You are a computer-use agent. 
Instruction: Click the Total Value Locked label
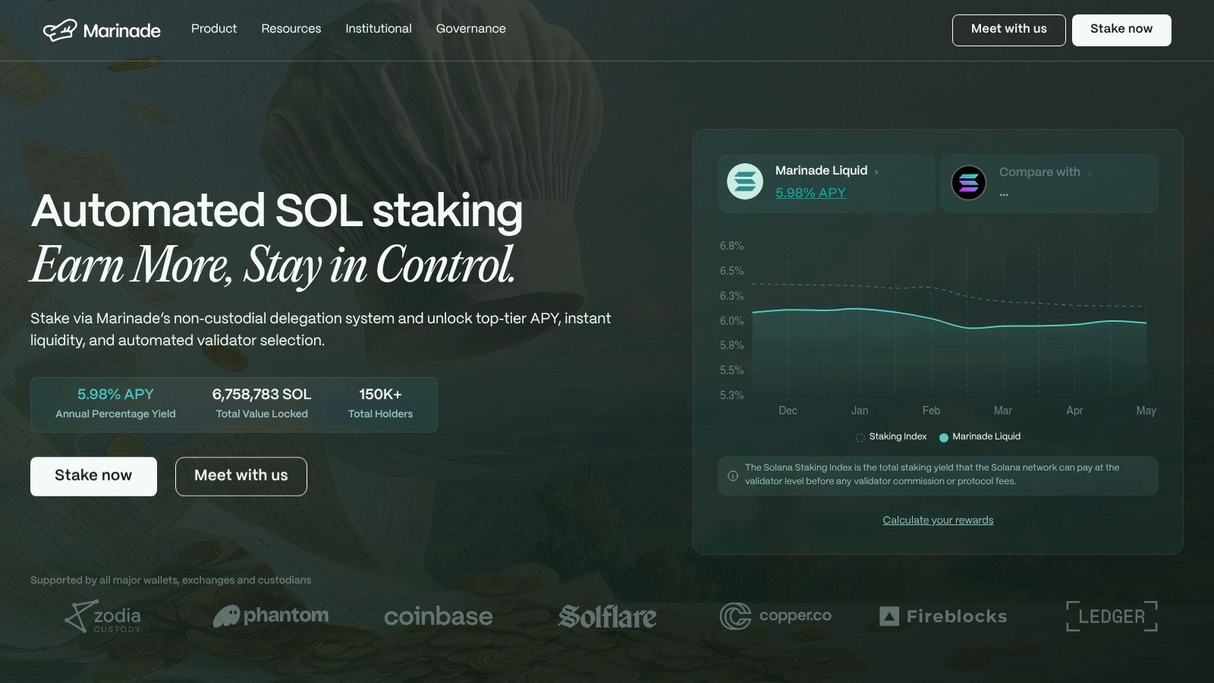pyautogui.click(x=262, y=414)
